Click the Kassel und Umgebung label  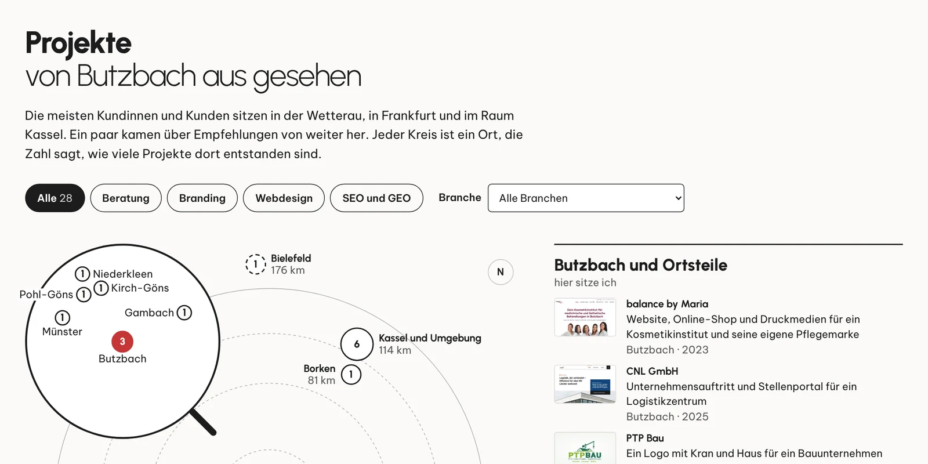(430, 338)
